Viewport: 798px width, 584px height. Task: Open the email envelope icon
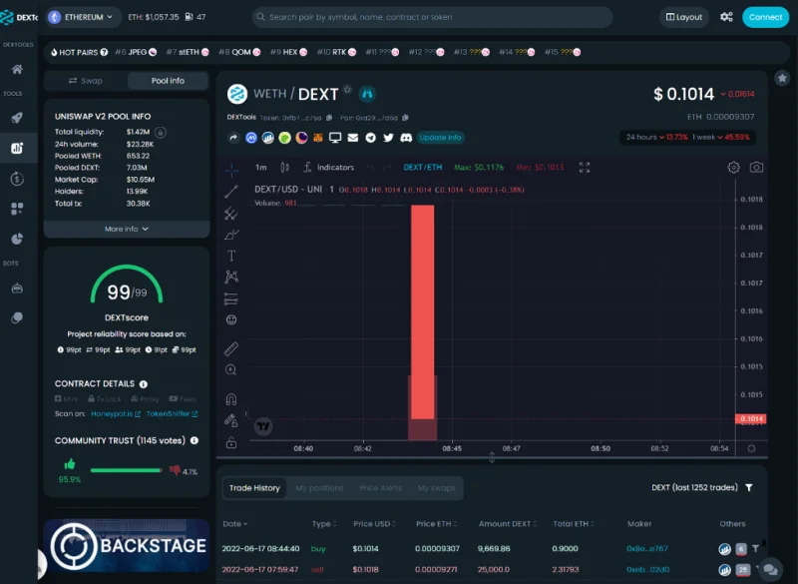[353, 138]
